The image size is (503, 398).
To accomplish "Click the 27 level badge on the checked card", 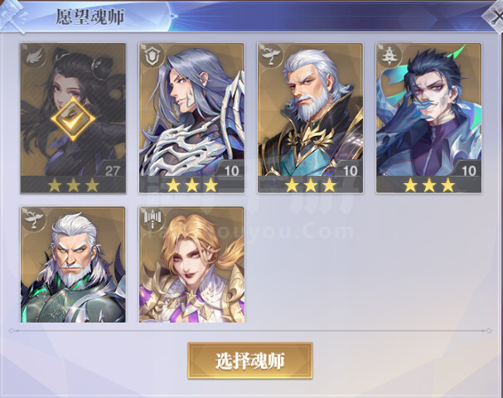I will point(112,169).
